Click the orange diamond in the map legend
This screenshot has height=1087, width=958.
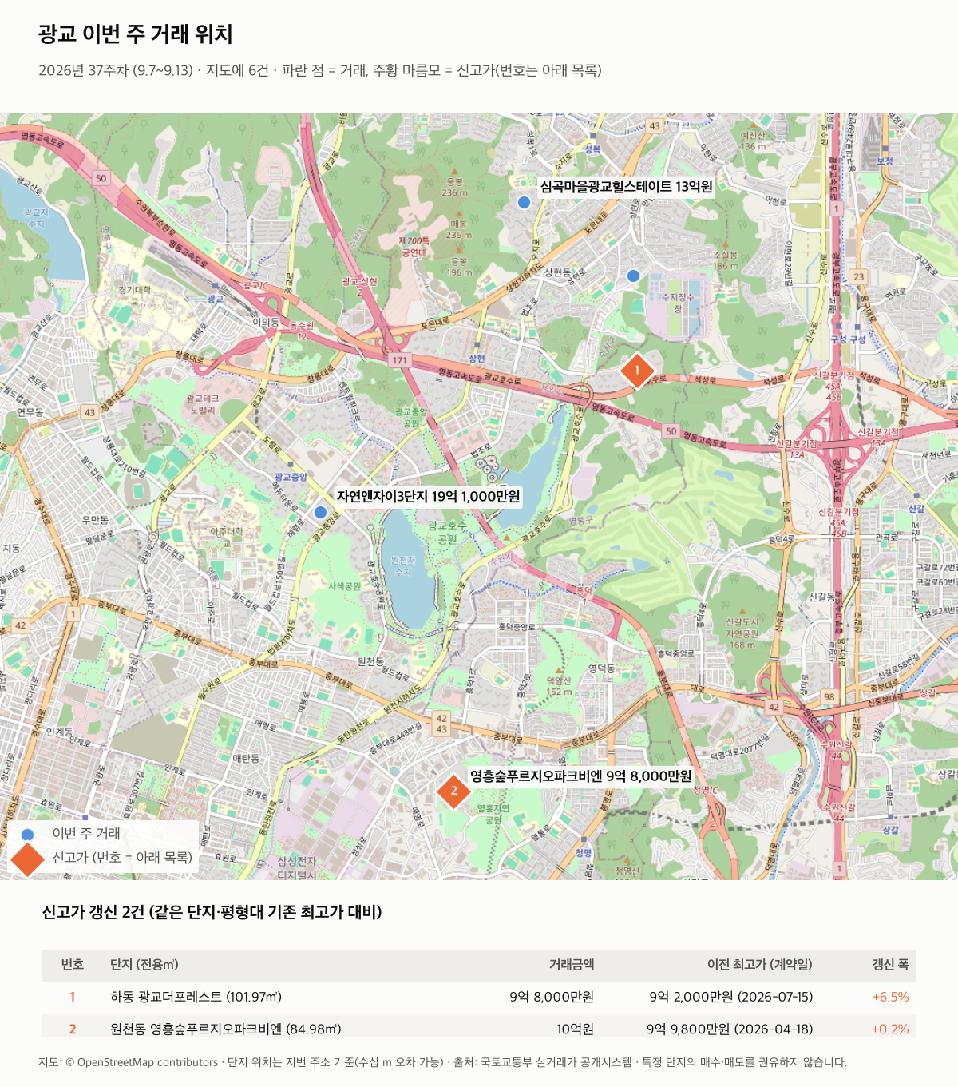pos(27,858)
